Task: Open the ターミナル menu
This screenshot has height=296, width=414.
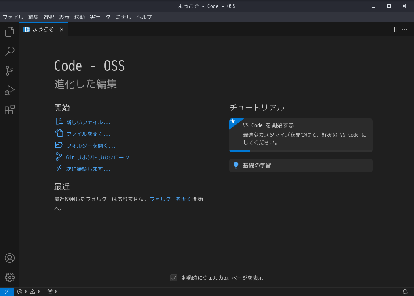Action: [x=118, y=17]
